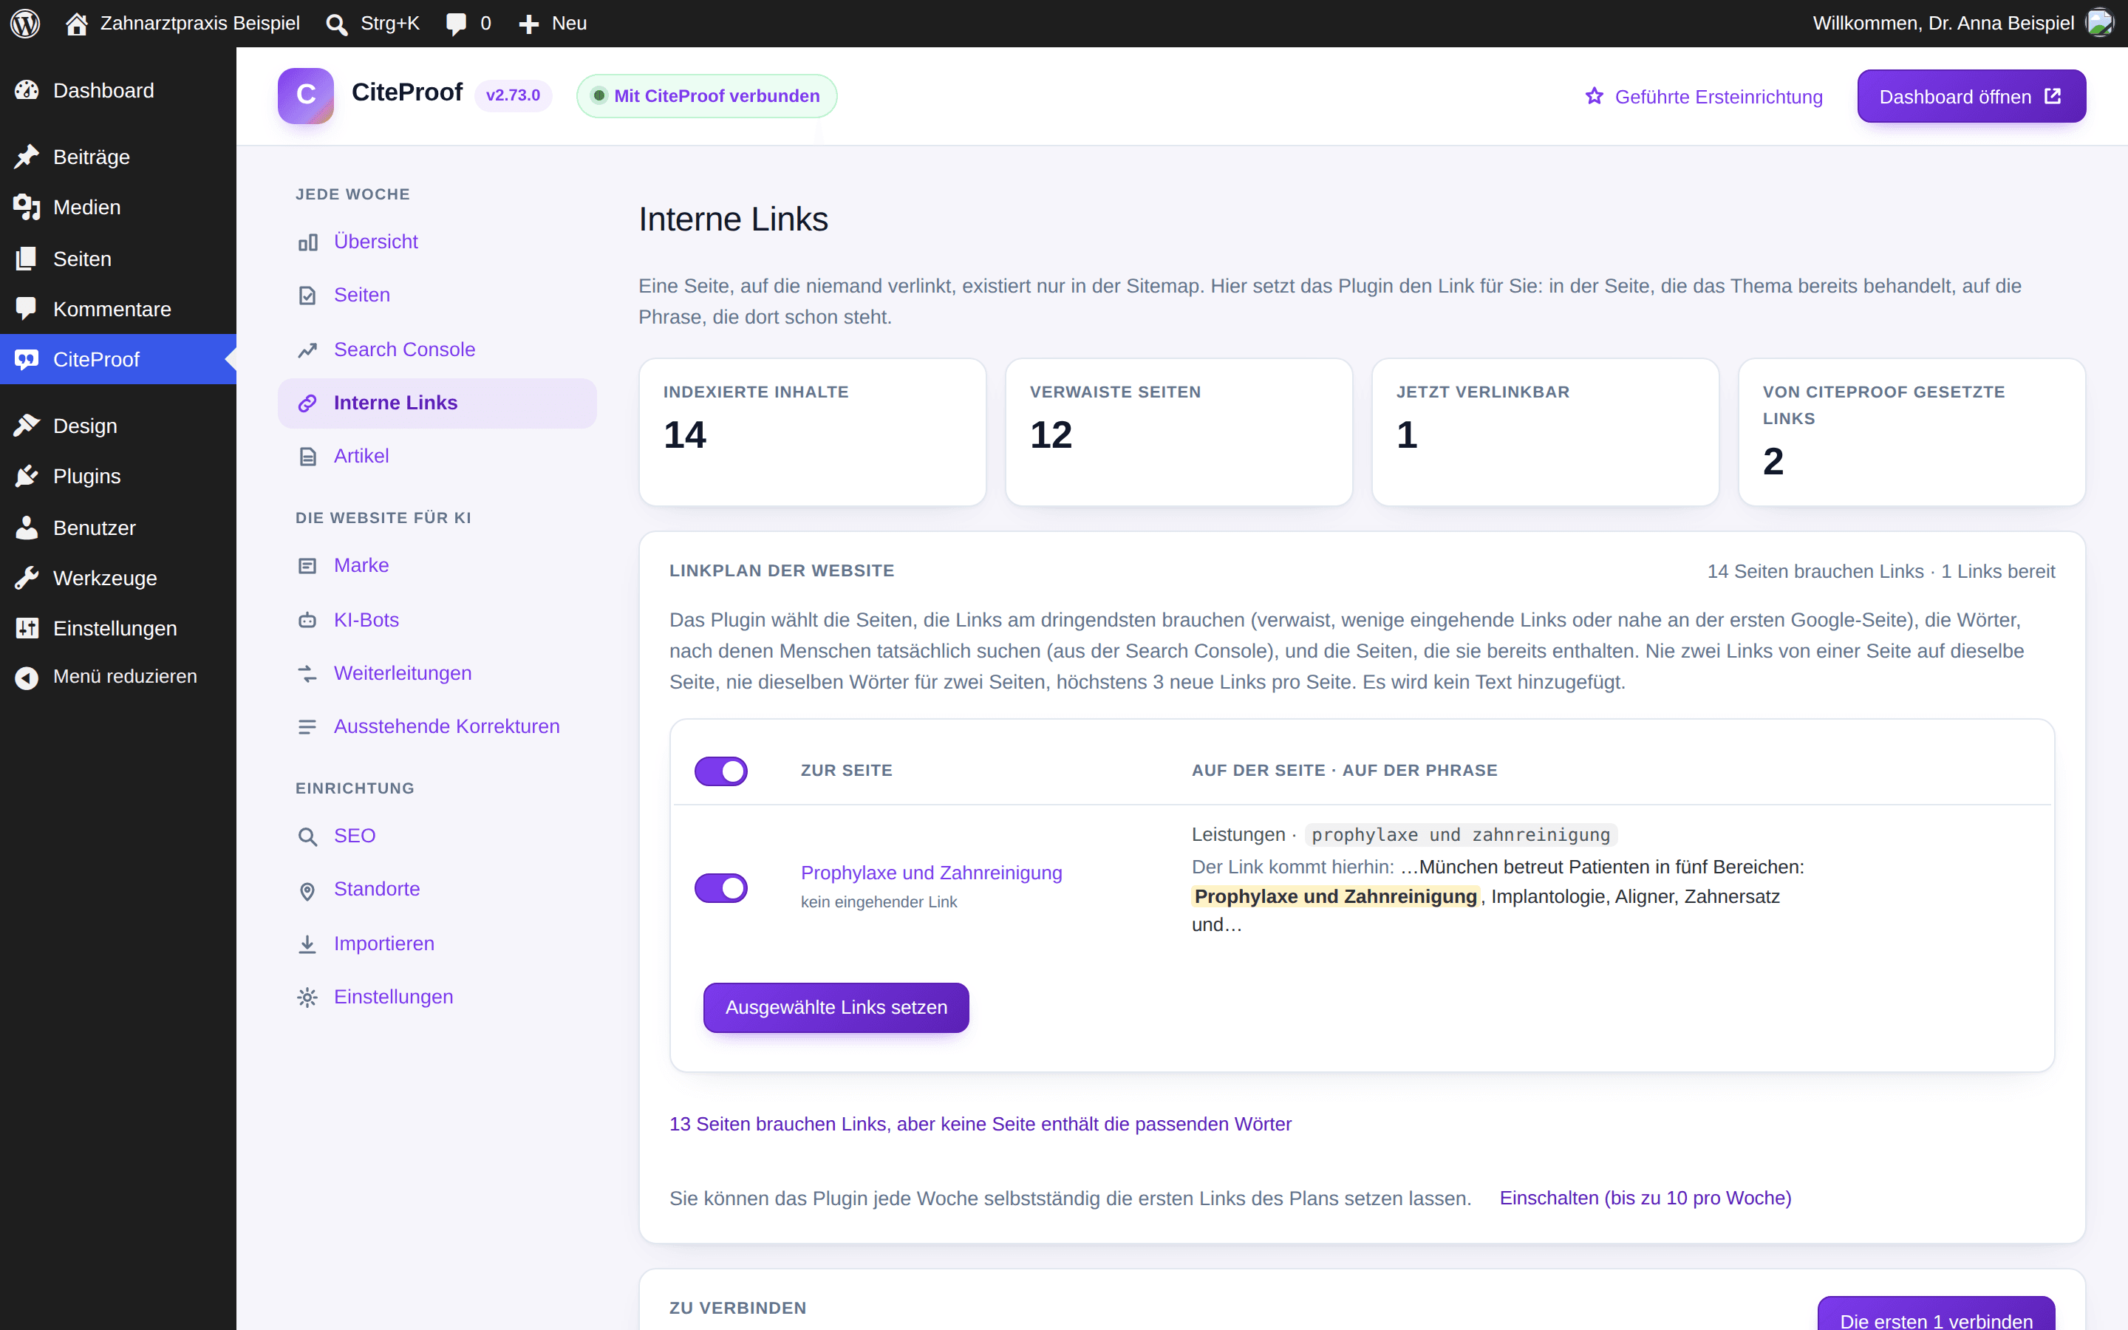Viewport: 2128px width, 1330px height.
Task: Click the Dashboard öffnen button
Action: tap(1971, 96)
